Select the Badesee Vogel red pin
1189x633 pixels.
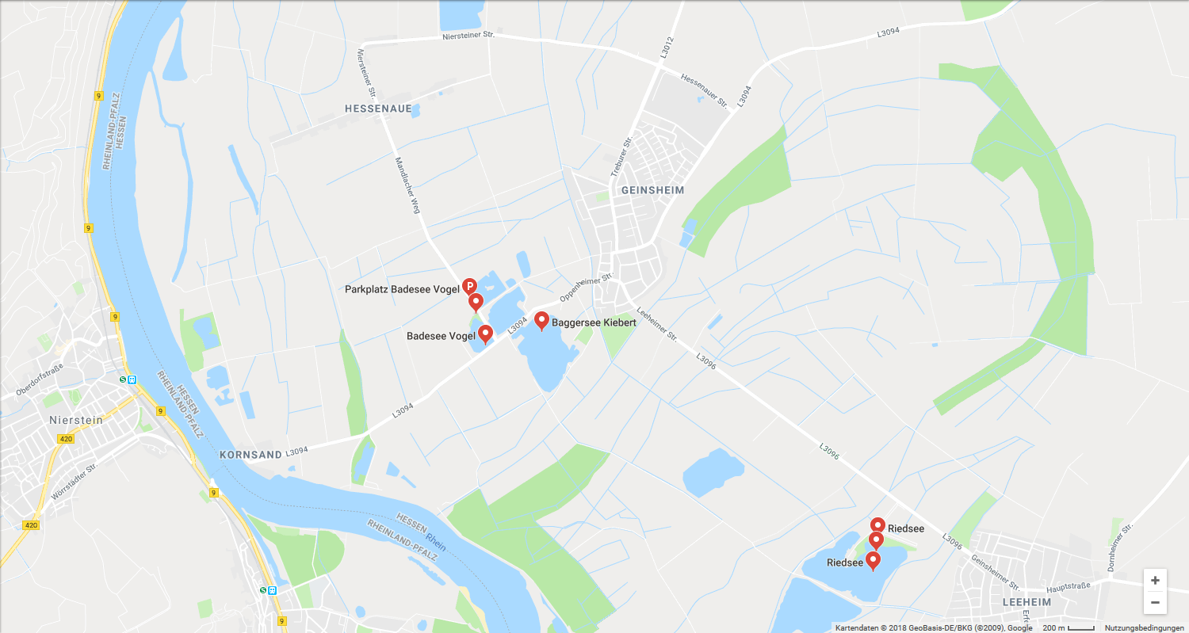(x=485, y=334)
